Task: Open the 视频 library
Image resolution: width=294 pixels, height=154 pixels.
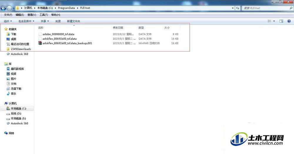Action: [x=14, y=74]
